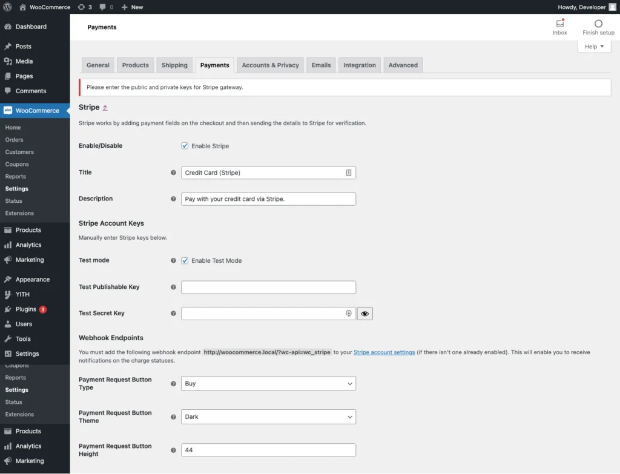Screen dimensions: 620x474
Task: Click into the Description input field
Action: [x=268, y=199]
